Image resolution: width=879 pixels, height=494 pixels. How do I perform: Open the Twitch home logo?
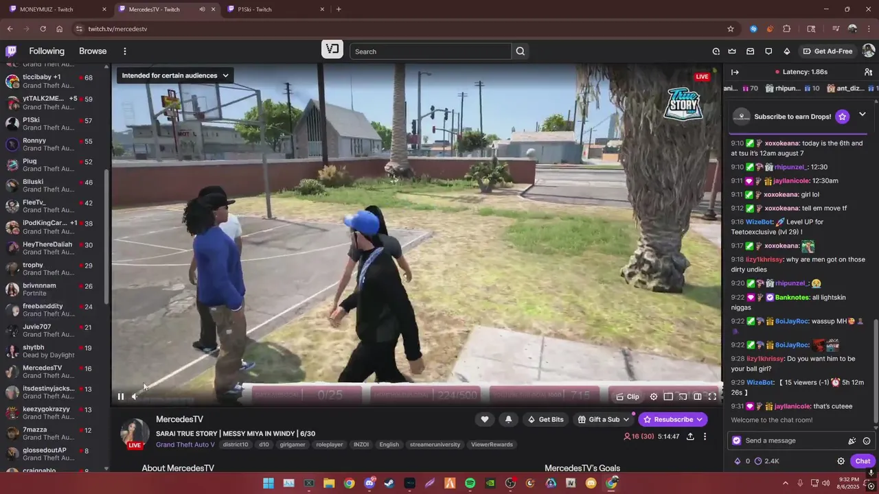(x=11, y=51)
